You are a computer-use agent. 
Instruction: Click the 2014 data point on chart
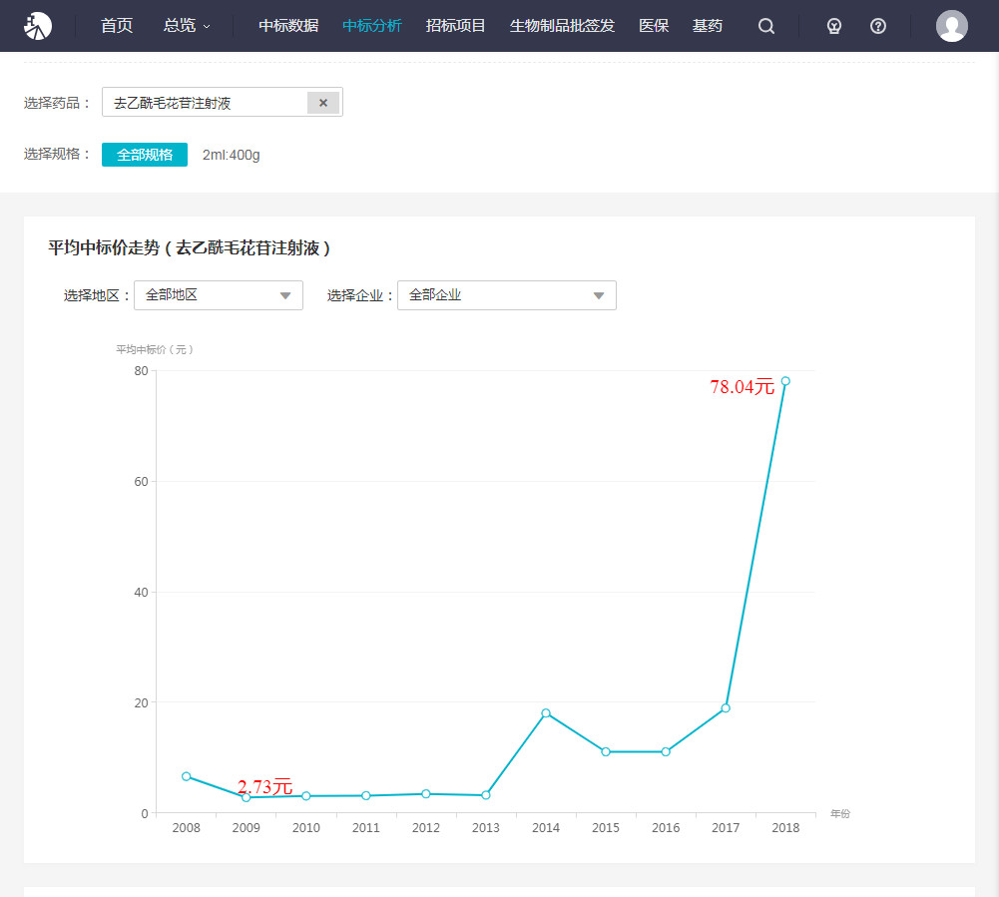click(546, 713)
